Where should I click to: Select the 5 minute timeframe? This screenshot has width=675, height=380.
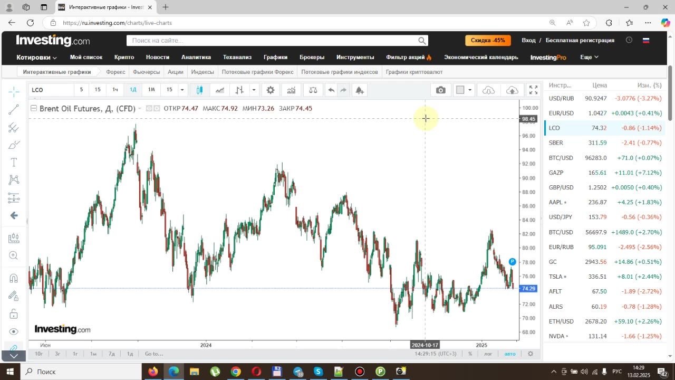coord(81,90)
